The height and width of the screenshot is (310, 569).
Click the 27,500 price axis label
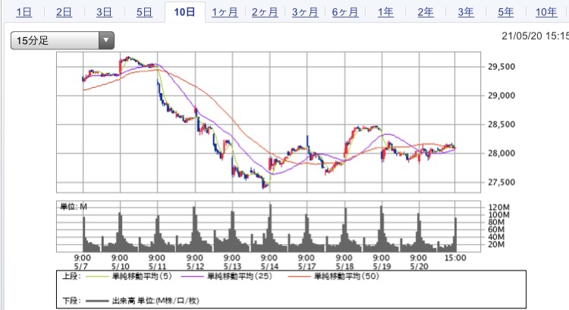click(501, 183)
